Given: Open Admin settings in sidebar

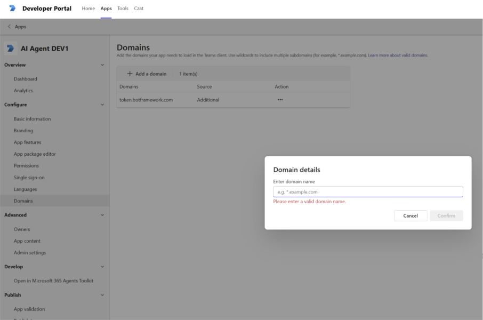Looking at the screenshot, I should pyautogui.click(x=30, y=253).
